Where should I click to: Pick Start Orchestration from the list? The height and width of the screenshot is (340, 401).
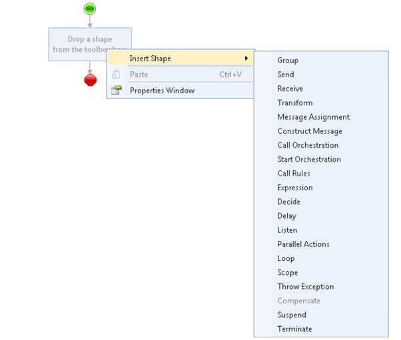[309, 160]
